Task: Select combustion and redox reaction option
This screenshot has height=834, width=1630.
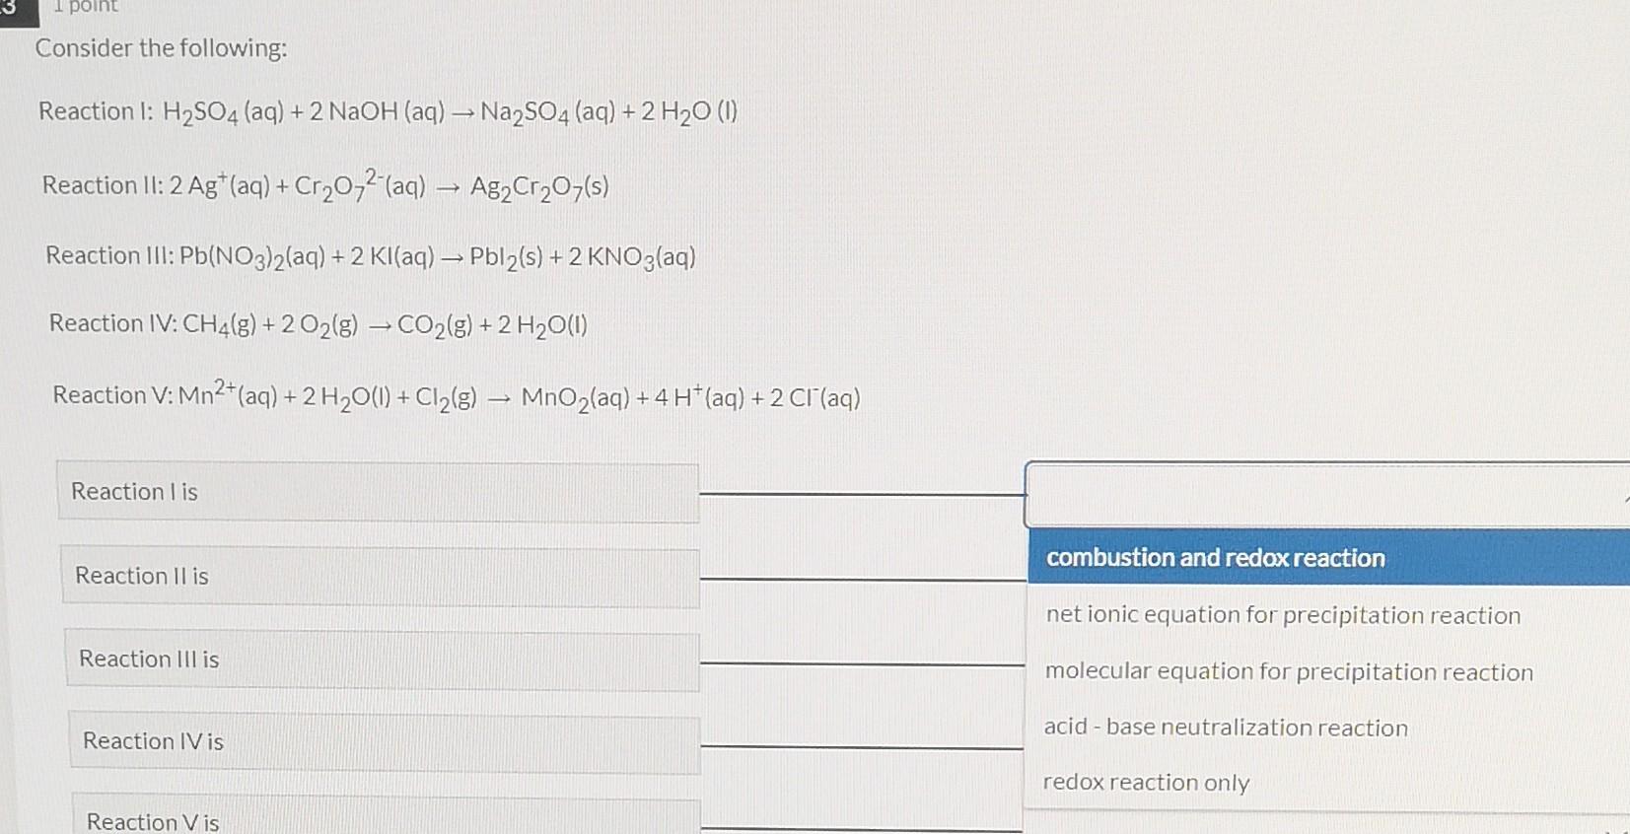Action: pos(1215,558)
